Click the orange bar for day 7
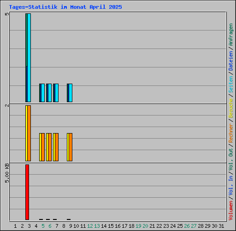Image resolution: width=236 pixels, height=231 pixels. (x=57, y=147)
